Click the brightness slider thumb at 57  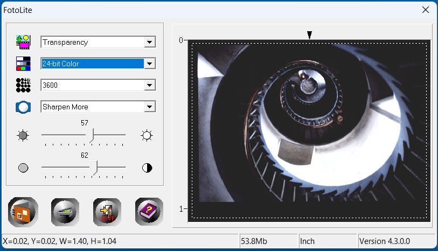point(91,136)
